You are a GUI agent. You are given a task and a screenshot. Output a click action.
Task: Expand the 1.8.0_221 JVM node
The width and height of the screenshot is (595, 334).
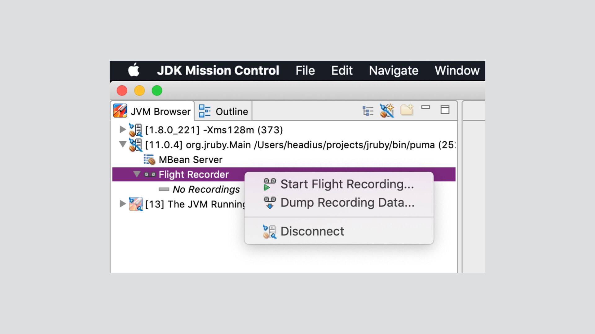tap(123, 129)
